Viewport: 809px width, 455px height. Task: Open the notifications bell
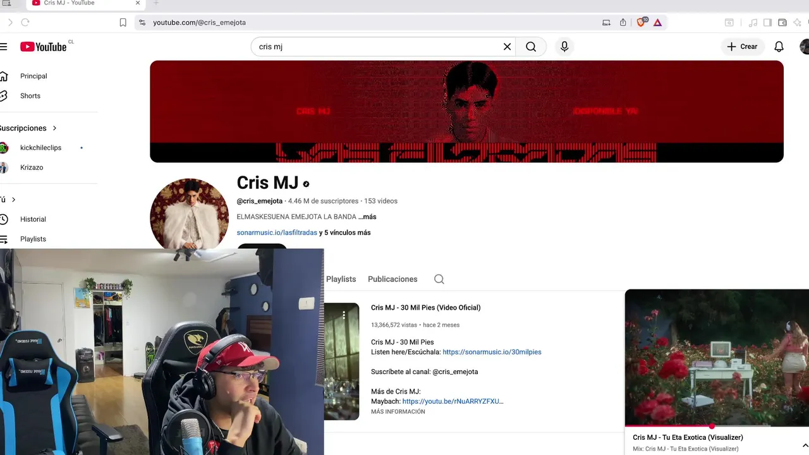[779, 47]
